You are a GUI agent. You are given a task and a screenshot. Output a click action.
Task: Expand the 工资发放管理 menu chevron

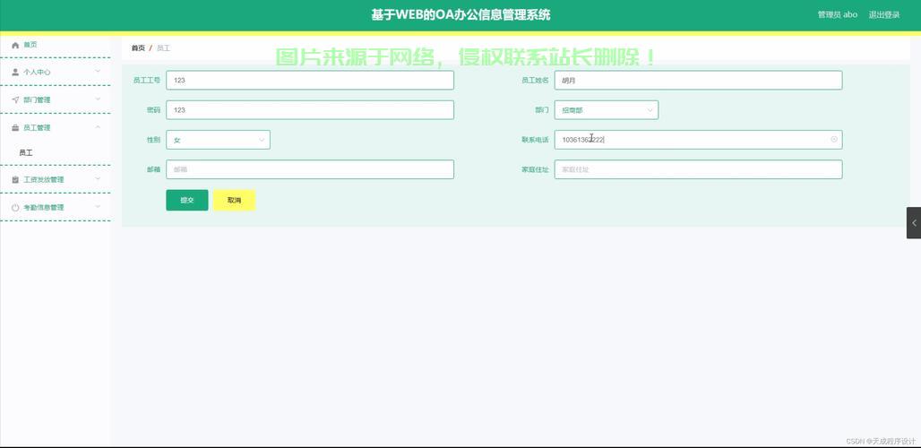(x=98, y=179)
